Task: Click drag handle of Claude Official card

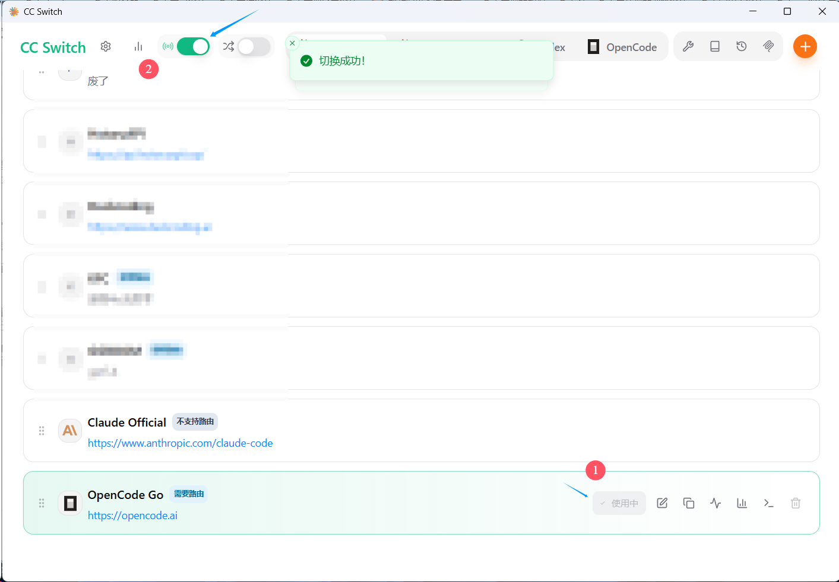Action: [x=42, y=431]
